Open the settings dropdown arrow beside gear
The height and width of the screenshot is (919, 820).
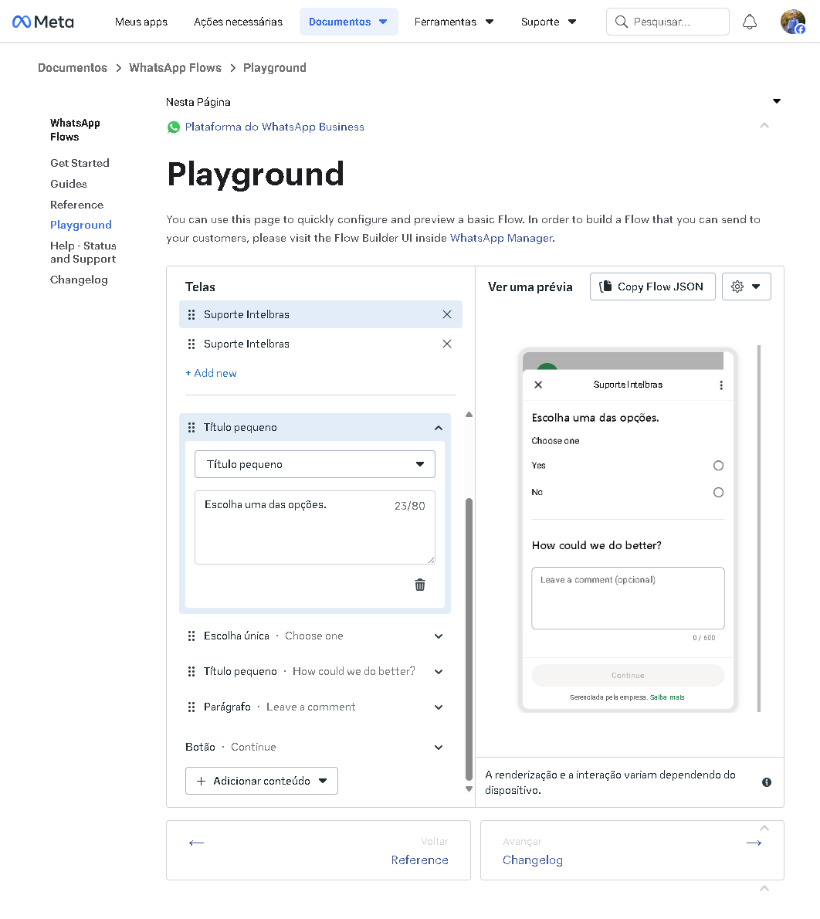point(756,287)
